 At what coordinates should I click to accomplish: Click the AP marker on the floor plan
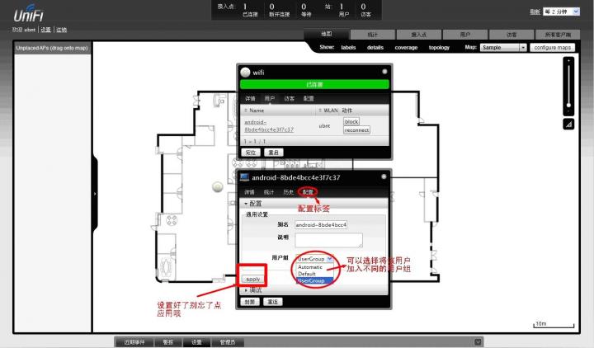click(x=218, y=186)
